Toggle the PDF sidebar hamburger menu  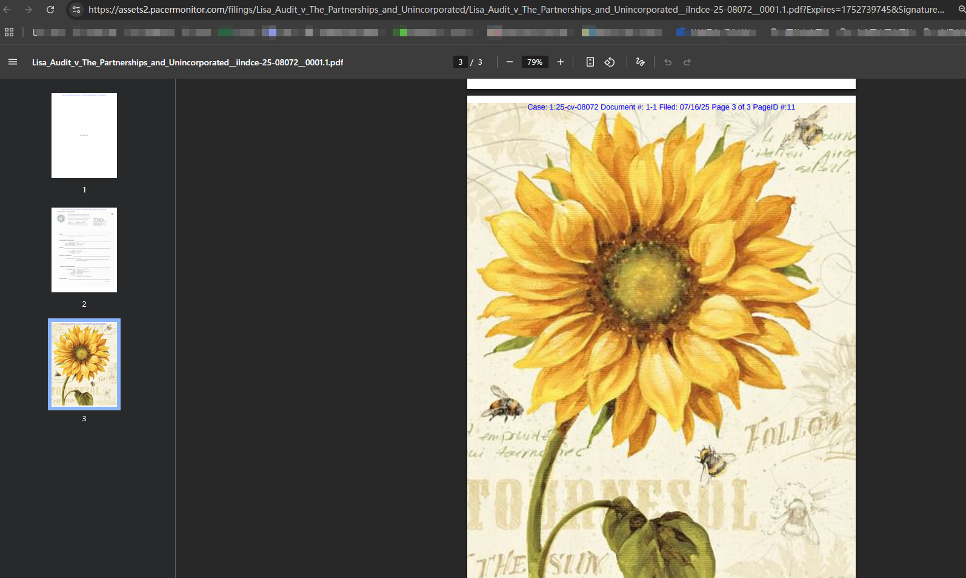[13, 62]
